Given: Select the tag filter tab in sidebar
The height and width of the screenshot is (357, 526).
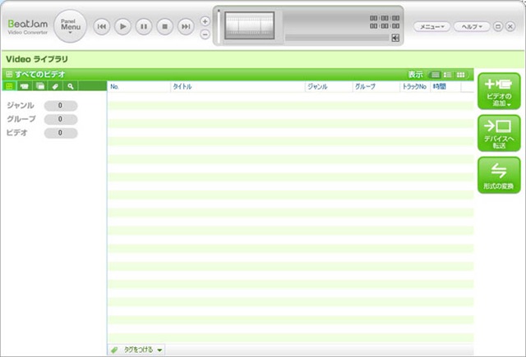Looking at the screenshot, I should [x=55, y=86].
